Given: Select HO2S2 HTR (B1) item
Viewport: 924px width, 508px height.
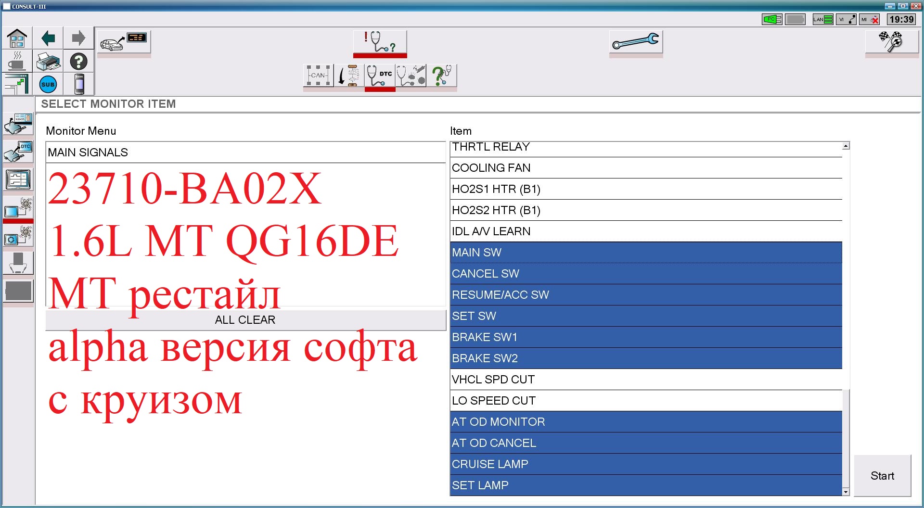Looking at the screenshot, I should point(646,210).
